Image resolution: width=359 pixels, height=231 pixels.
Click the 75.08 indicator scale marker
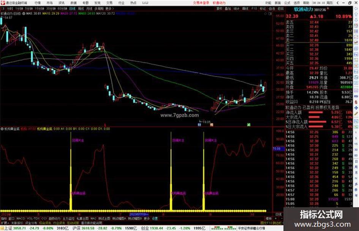click(278, 149)
